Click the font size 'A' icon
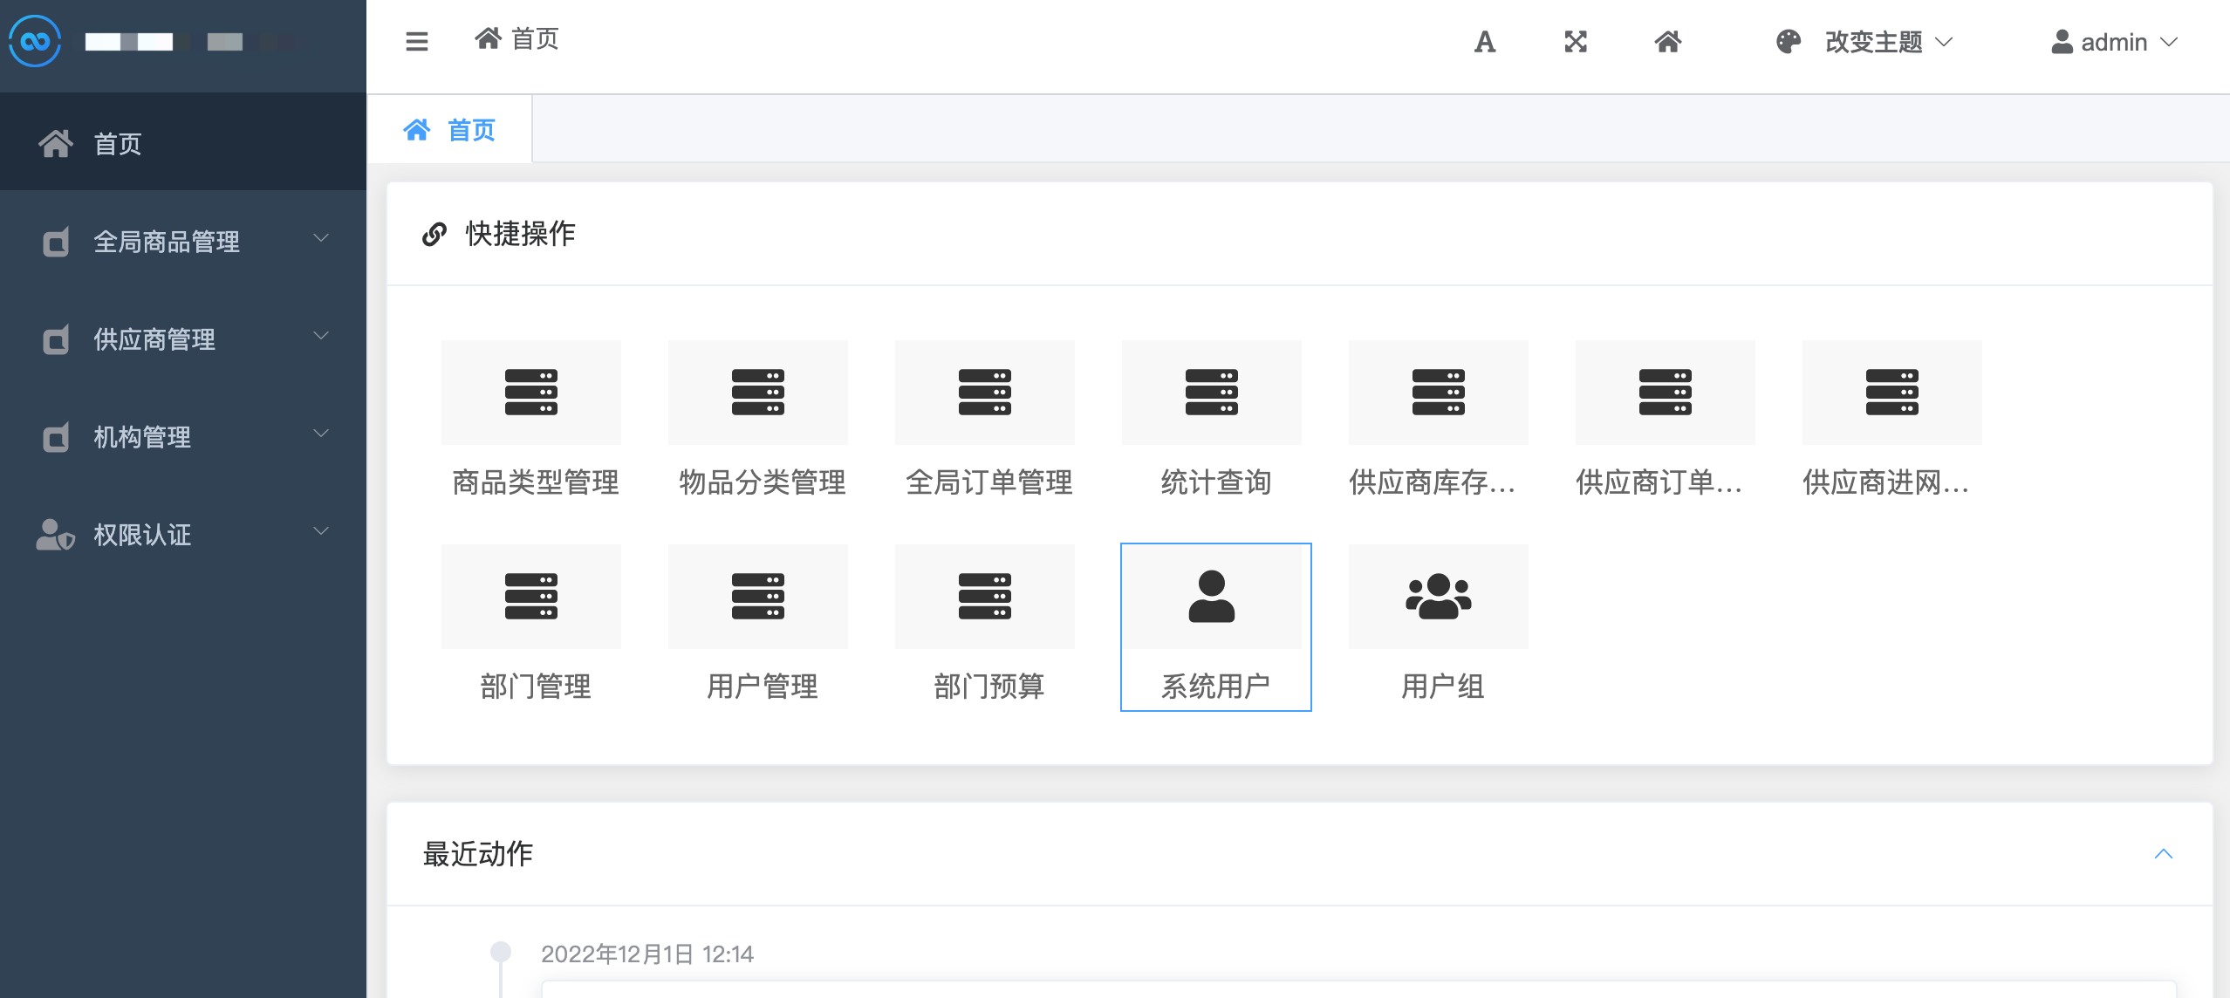 point(1485,42)
